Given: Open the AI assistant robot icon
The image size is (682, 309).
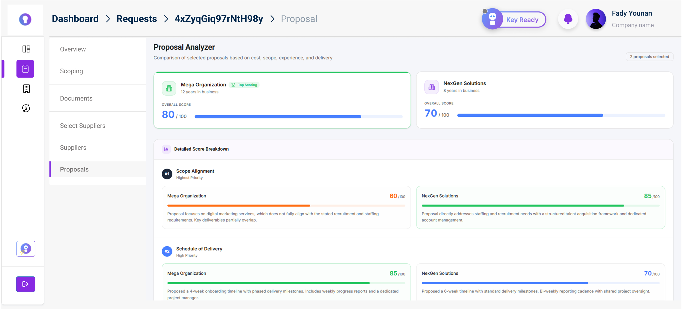Looking at the screenshot, I should (x=26, y=248).
